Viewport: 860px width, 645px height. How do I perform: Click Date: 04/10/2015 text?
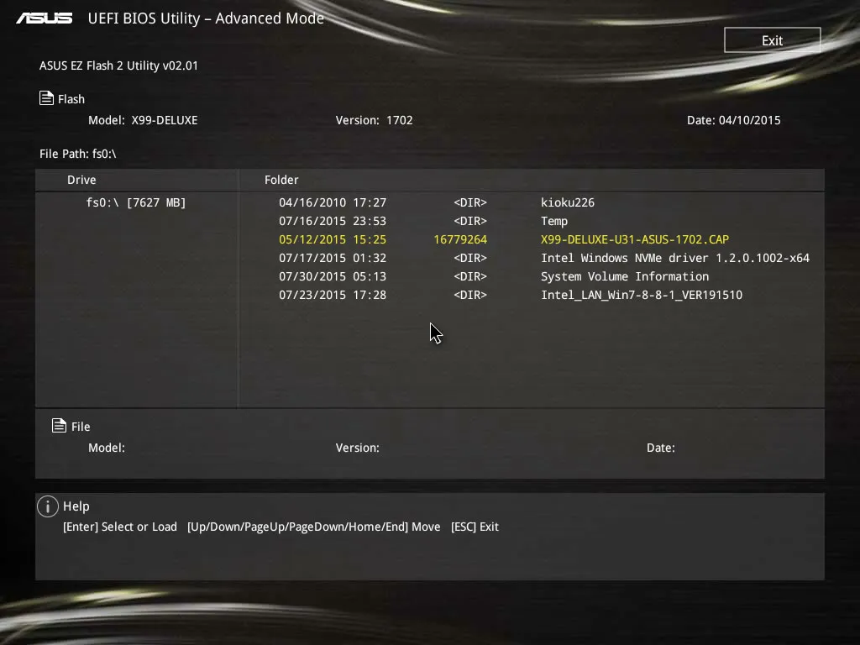pyautogui.click(x=734, y=120)
